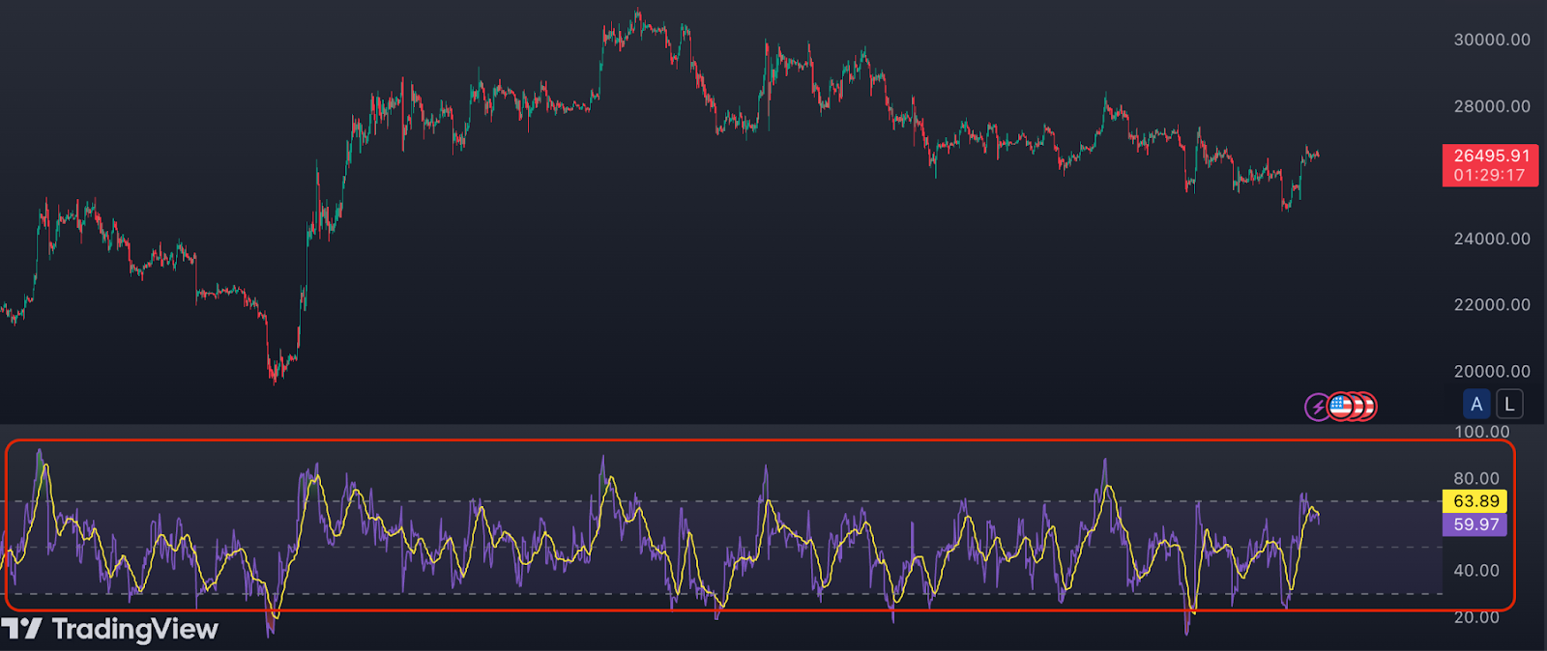This screenshot has width=1547, height=651.
Task: Click the purple 59.97 RSI value label
Action: tap(1475, 524)
